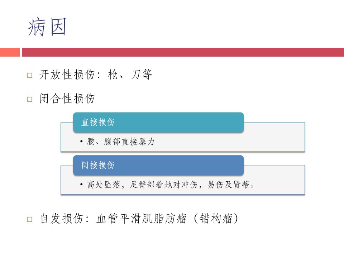
Task: Click the bullet dot before 高处坠落
Action: point(81,185)
